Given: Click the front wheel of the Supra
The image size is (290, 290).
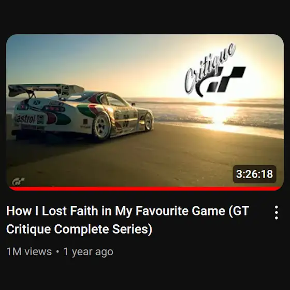Looking at the screenshot, I should pos(148,122).
